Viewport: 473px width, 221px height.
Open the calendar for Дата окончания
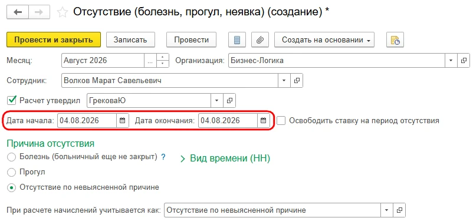pyautogui.click(x=264, y=121)
